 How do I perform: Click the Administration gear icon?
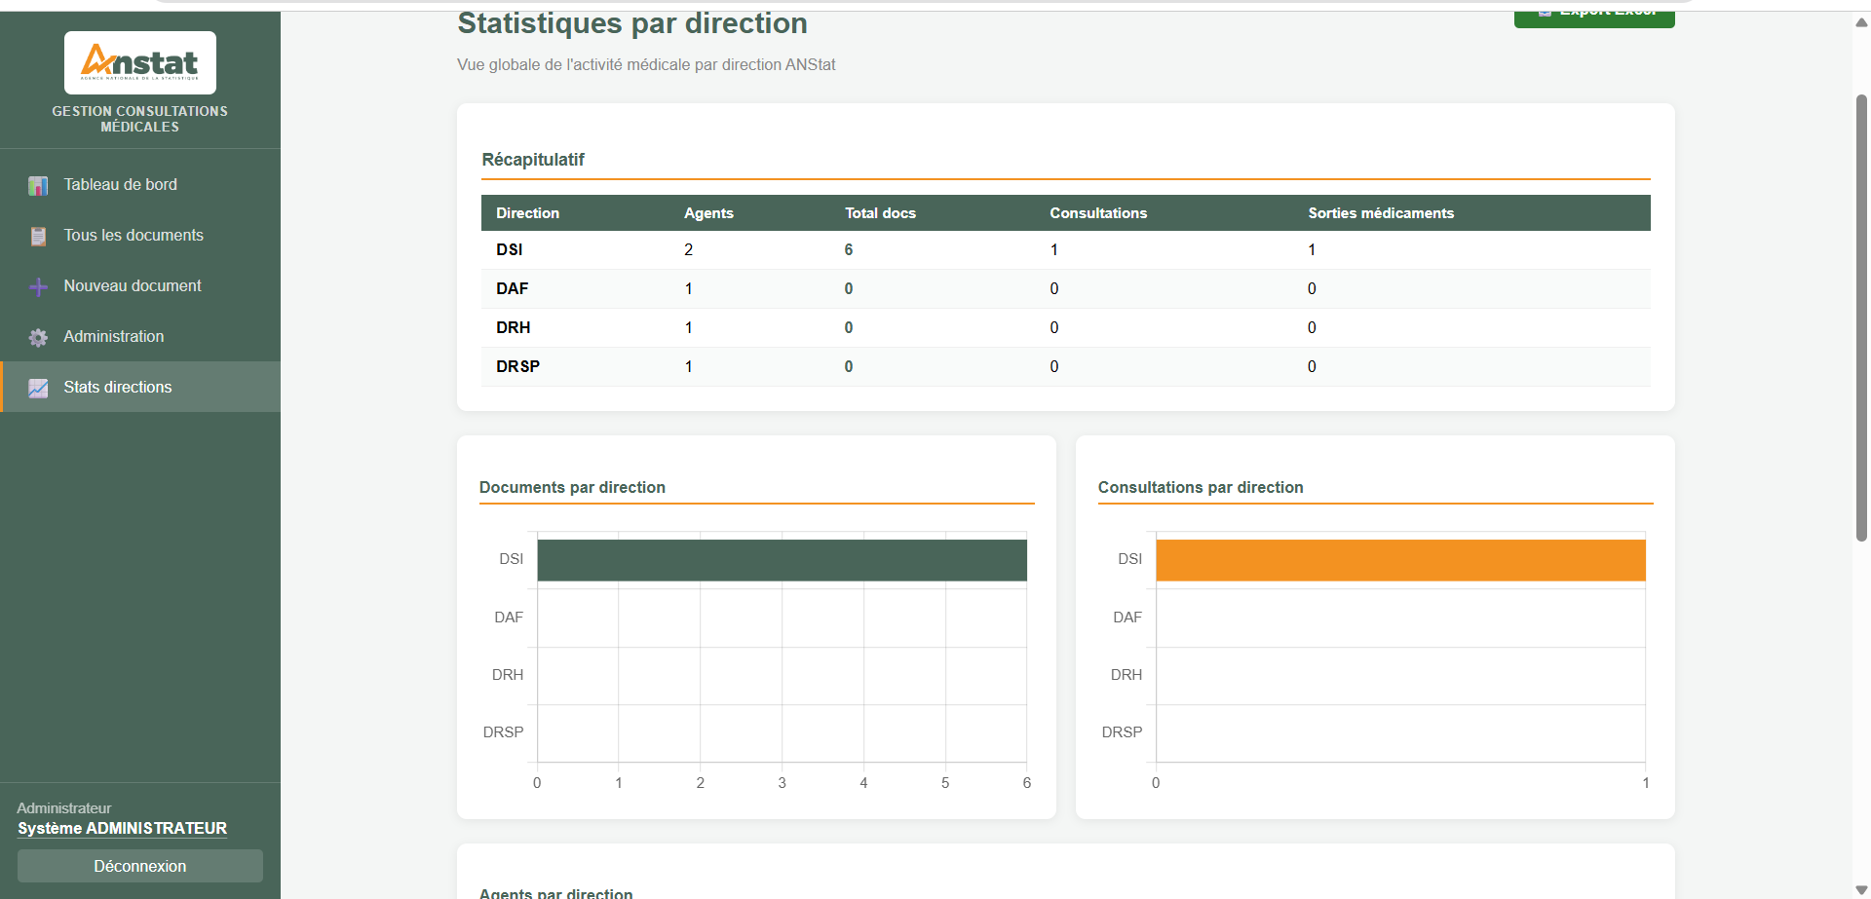[38, 337]
